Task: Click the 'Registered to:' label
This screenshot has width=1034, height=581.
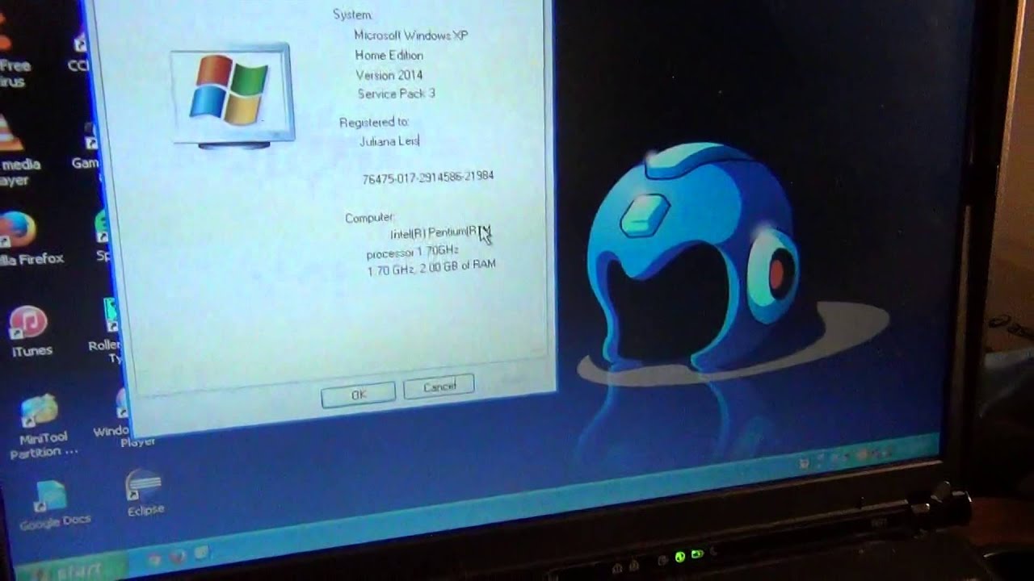Action: click(374, 122)
